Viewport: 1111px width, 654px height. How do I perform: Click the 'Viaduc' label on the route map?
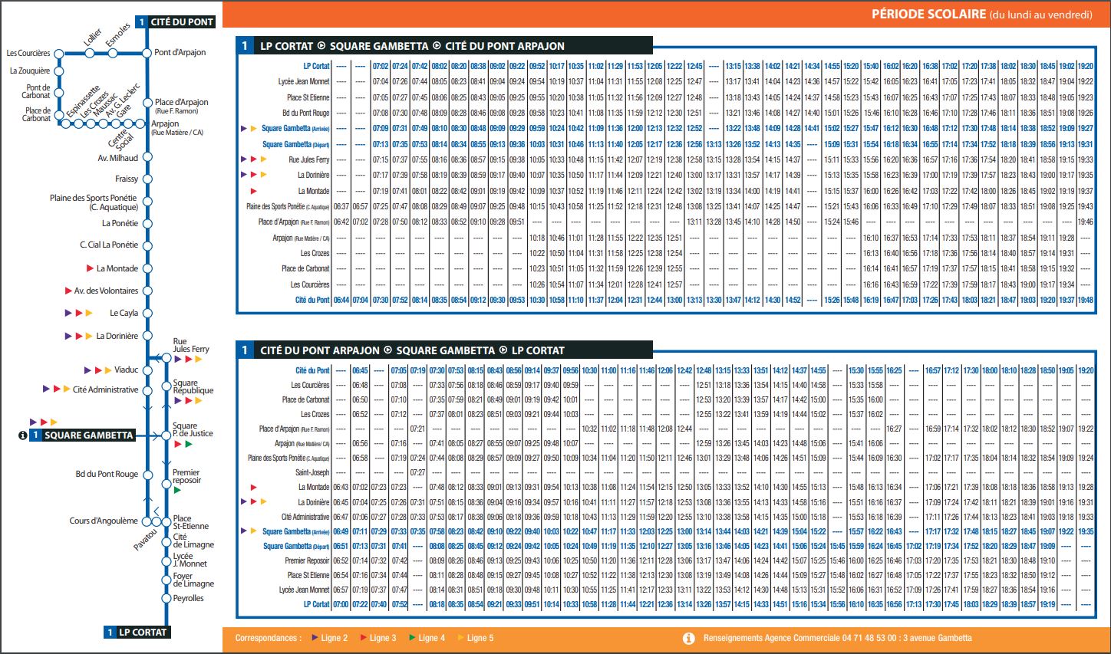[x=127, y=370]
